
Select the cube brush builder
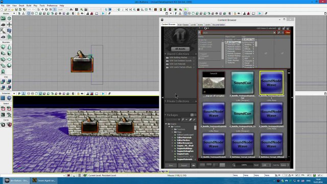click(x=3, y=47)
